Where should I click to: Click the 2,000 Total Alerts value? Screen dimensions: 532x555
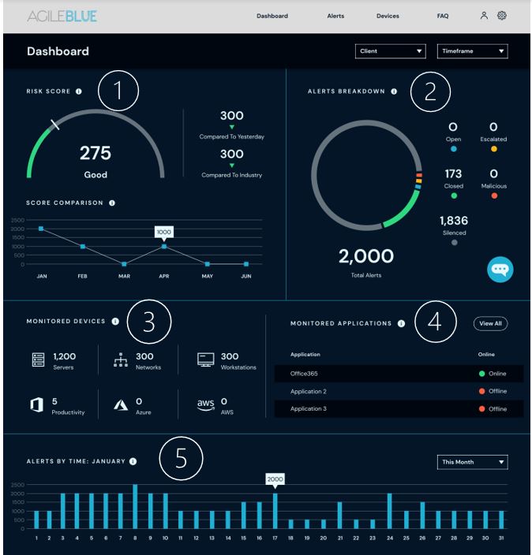pyautogui.click(x=366, y=256)
